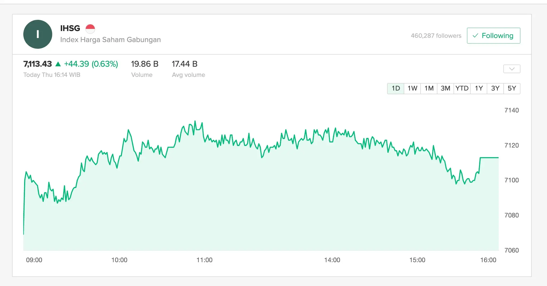This screenshot has width=547, height=286.
Task: Click the IHSG ticker name
Action: (70, 28)
